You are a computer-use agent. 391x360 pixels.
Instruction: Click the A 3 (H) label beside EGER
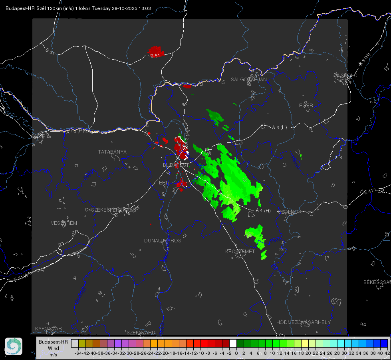tap(279, 128)
